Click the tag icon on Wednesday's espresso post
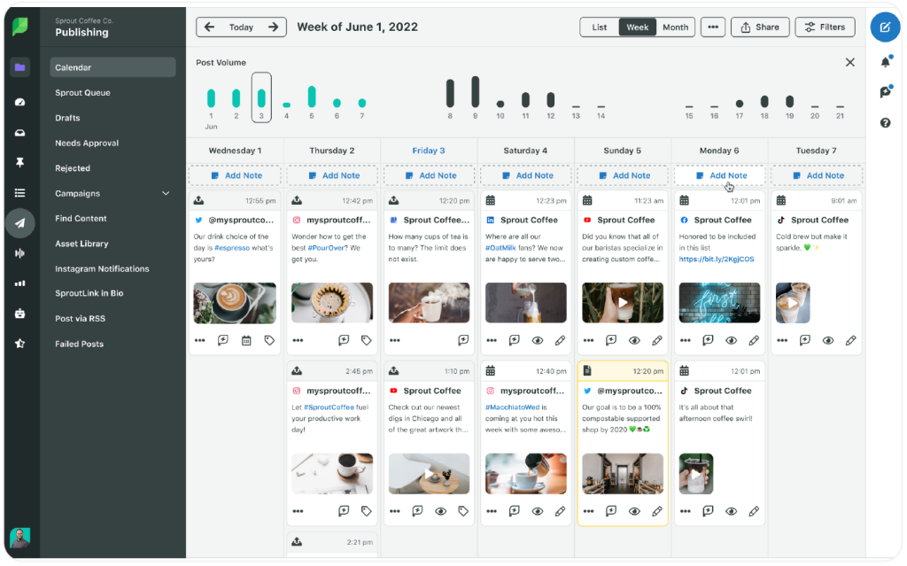 (x=269, y=340)
